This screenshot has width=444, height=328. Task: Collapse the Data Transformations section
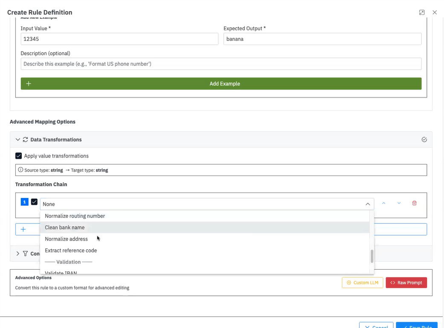point(17,139)
